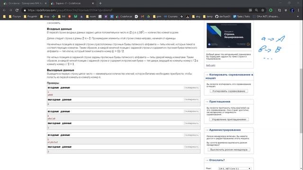The height and width of the screenshot is (170, 303).
Task: Open the 'temp' bookmarks folder
Action: click(x=207, y=17)
